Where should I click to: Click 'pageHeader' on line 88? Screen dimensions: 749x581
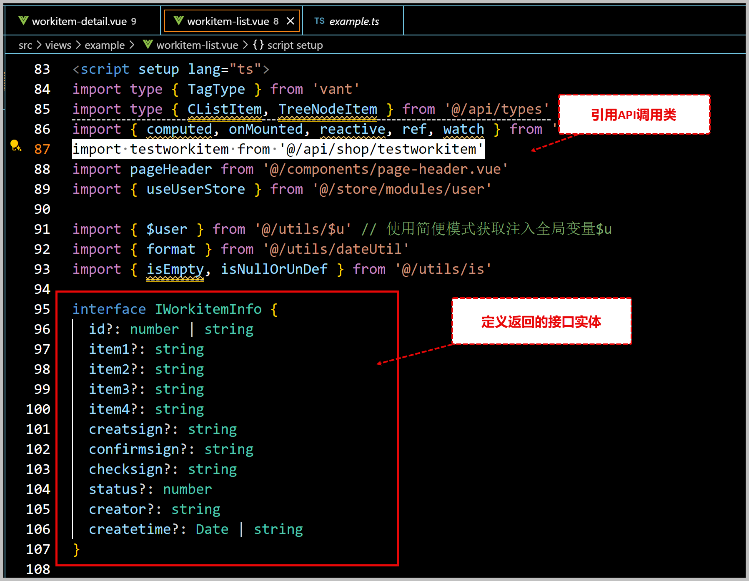click(x=171, y=169)
